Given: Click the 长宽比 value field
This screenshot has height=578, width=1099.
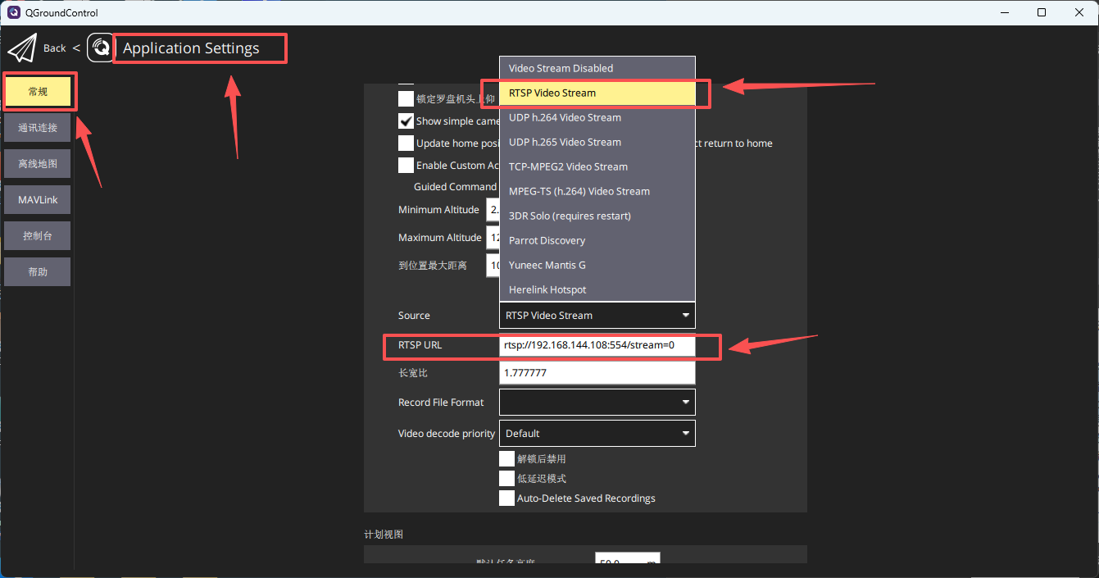Looking at the screenshot, I should tap(597, 373).
